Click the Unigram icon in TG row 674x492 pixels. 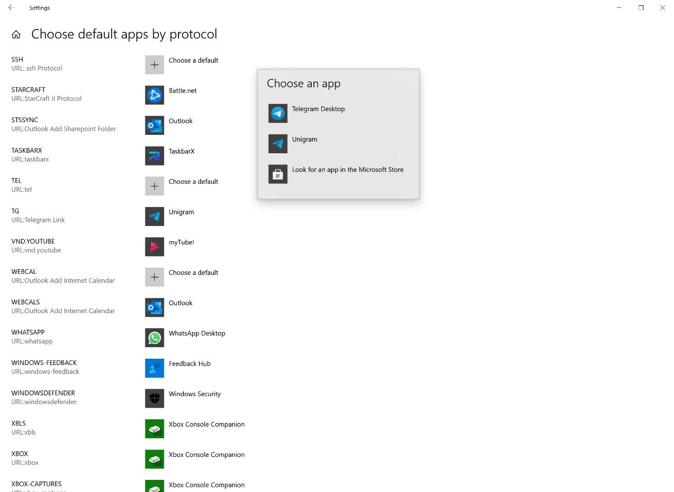154,216
